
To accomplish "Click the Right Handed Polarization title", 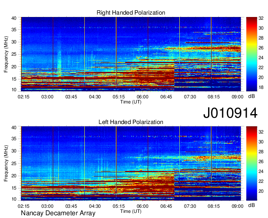I will (x=131, y=13).
